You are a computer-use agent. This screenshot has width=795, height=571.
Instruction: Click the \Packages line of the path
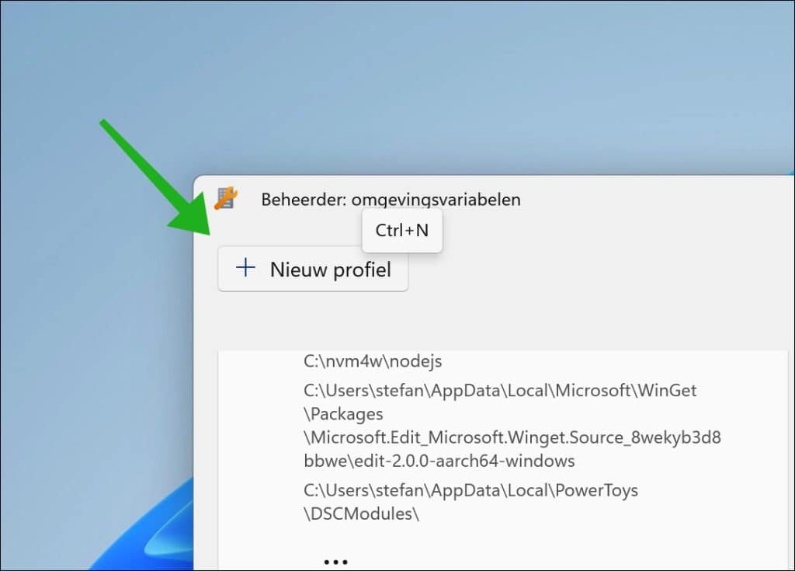pyautogui.click(x=343, y=414)
